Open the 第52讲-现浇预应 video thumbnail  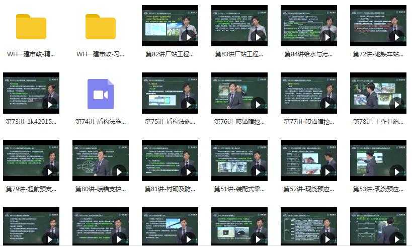tap(309, 160)
